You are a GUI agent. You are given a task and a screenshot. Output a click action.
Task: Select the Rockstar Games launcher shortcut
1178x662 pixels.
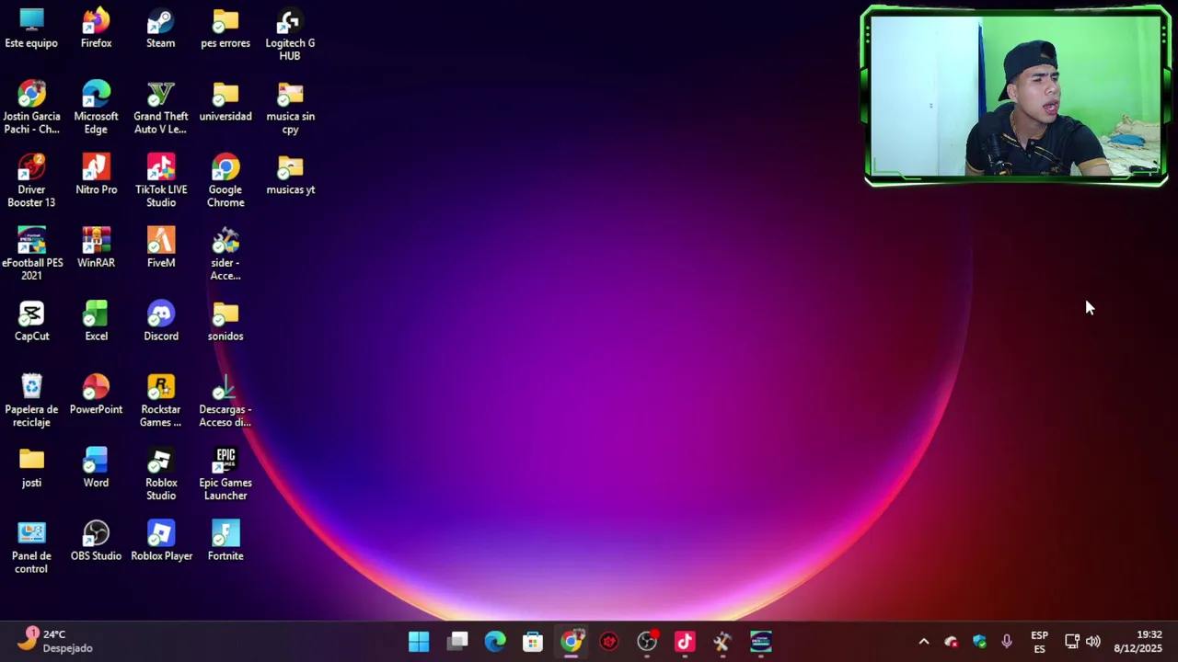point(160,402)
